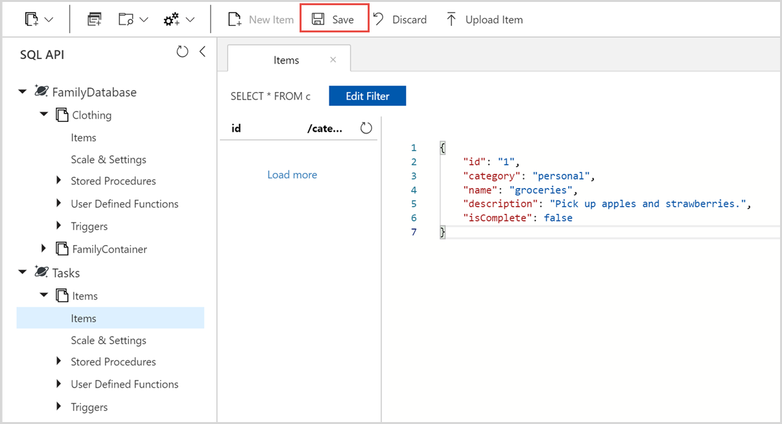Open Scale & Settings under Clothing
The width and height of the screenshot is (782, 424).
pos(108,159)
